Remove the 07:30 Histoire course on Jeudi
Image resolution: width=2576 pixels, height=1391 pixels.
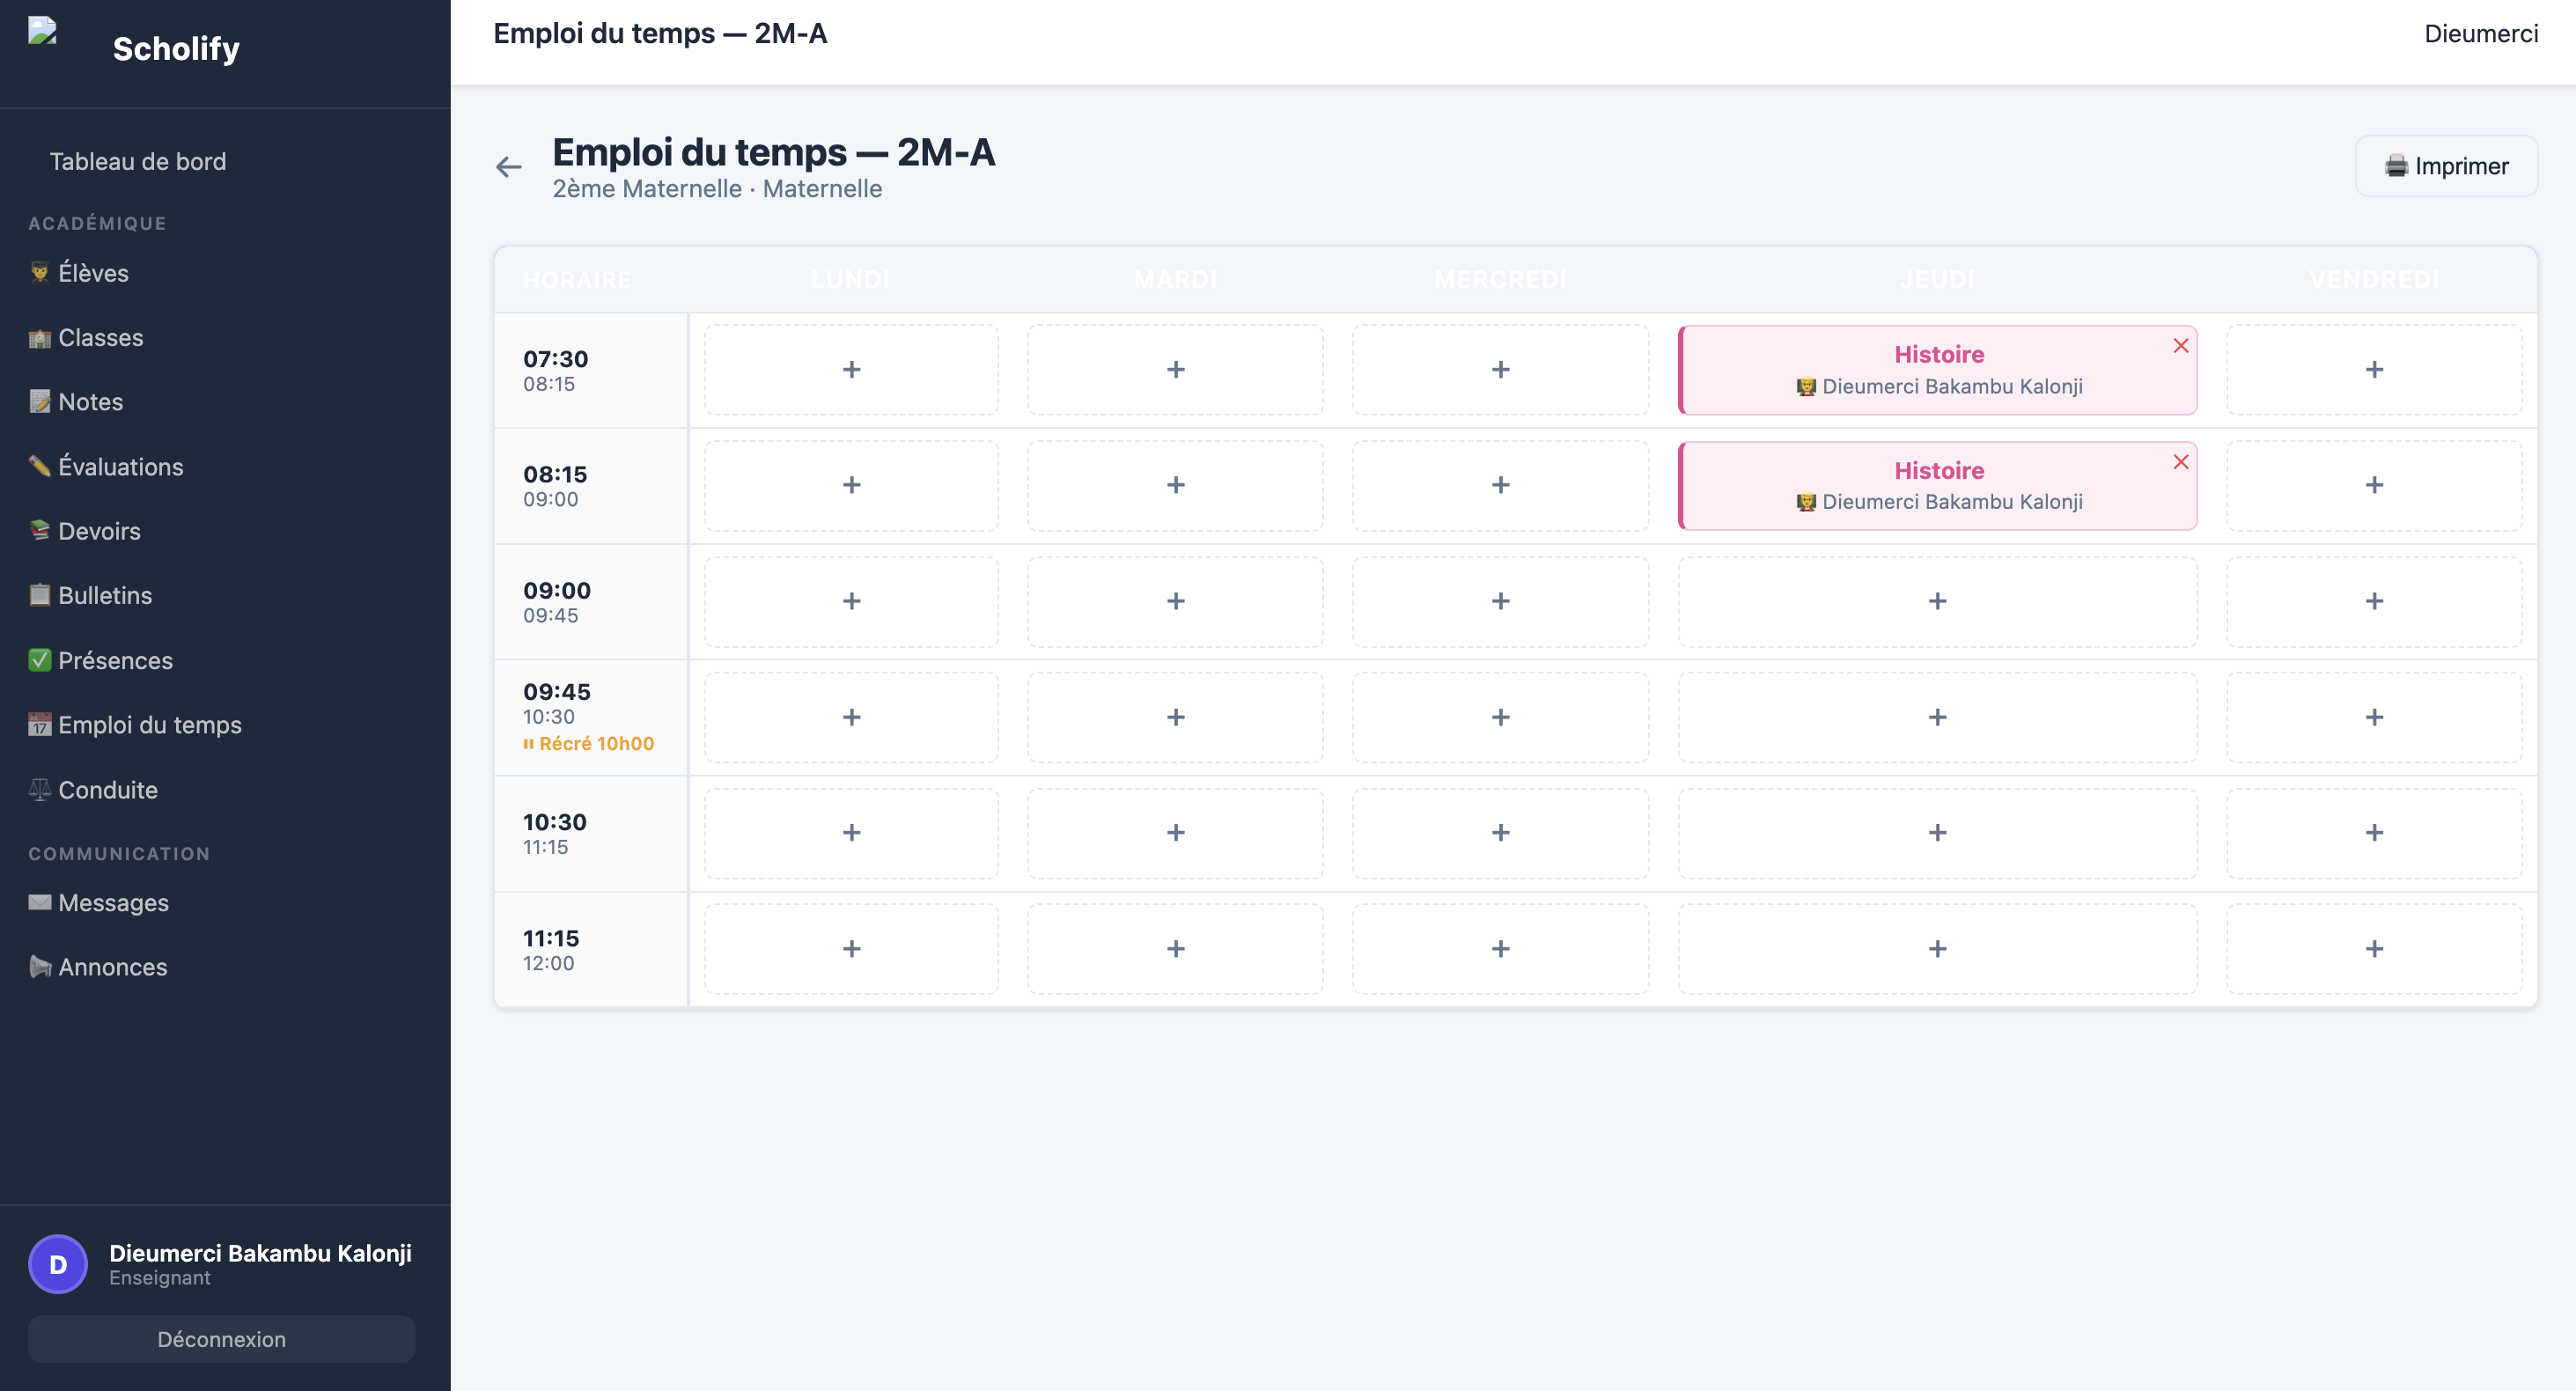click(x=2180, y=346)
